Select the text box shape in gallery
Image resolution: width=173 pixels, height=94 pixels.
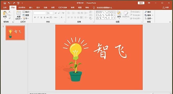[97, 12]
